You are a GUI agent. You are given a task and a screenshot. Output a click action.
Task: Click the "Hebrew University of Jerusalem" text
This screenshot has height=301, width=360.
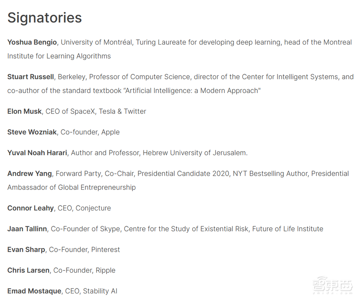pos(194,153)
